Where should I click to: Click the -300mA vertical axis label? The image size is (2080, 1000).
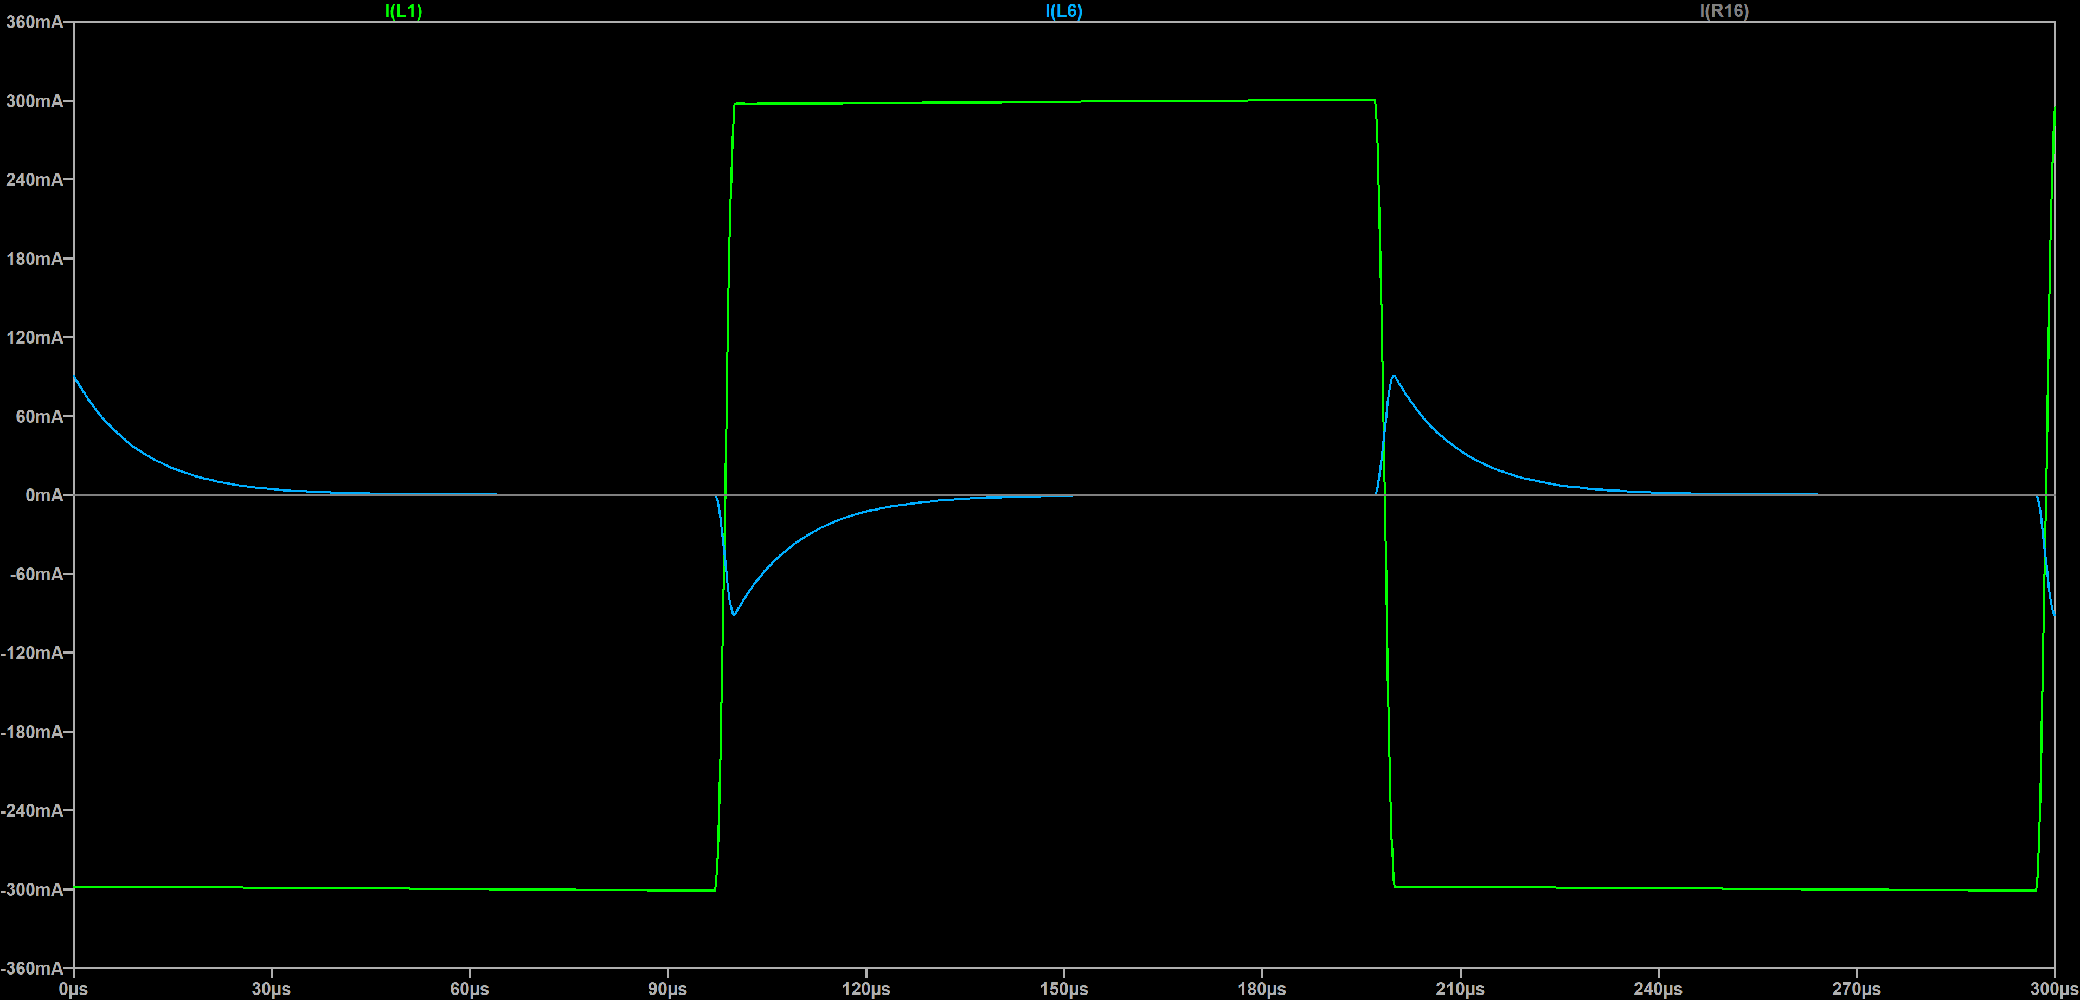[x=31, y=889]
